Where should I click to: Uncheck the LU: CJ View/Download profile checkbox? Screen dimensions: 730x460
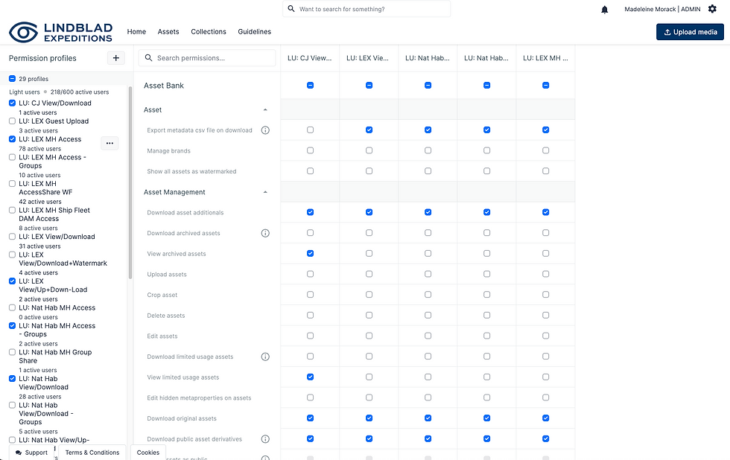point(13,103)
